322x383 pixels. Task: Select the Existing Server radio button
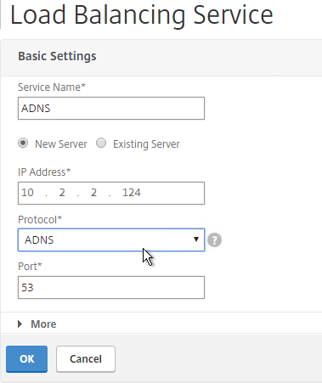[x=101, y=143]
